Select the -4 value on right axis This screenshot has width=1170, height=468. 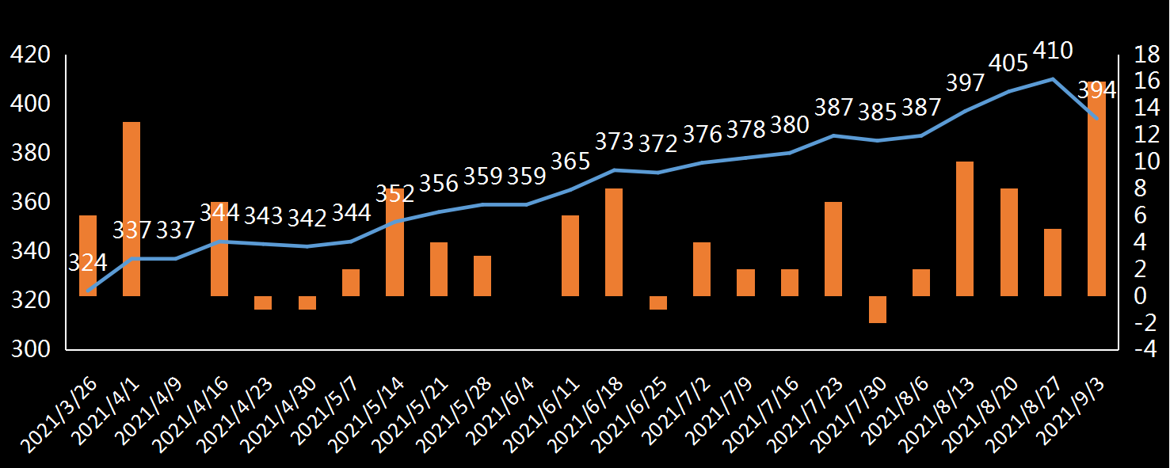(1145, 349)
